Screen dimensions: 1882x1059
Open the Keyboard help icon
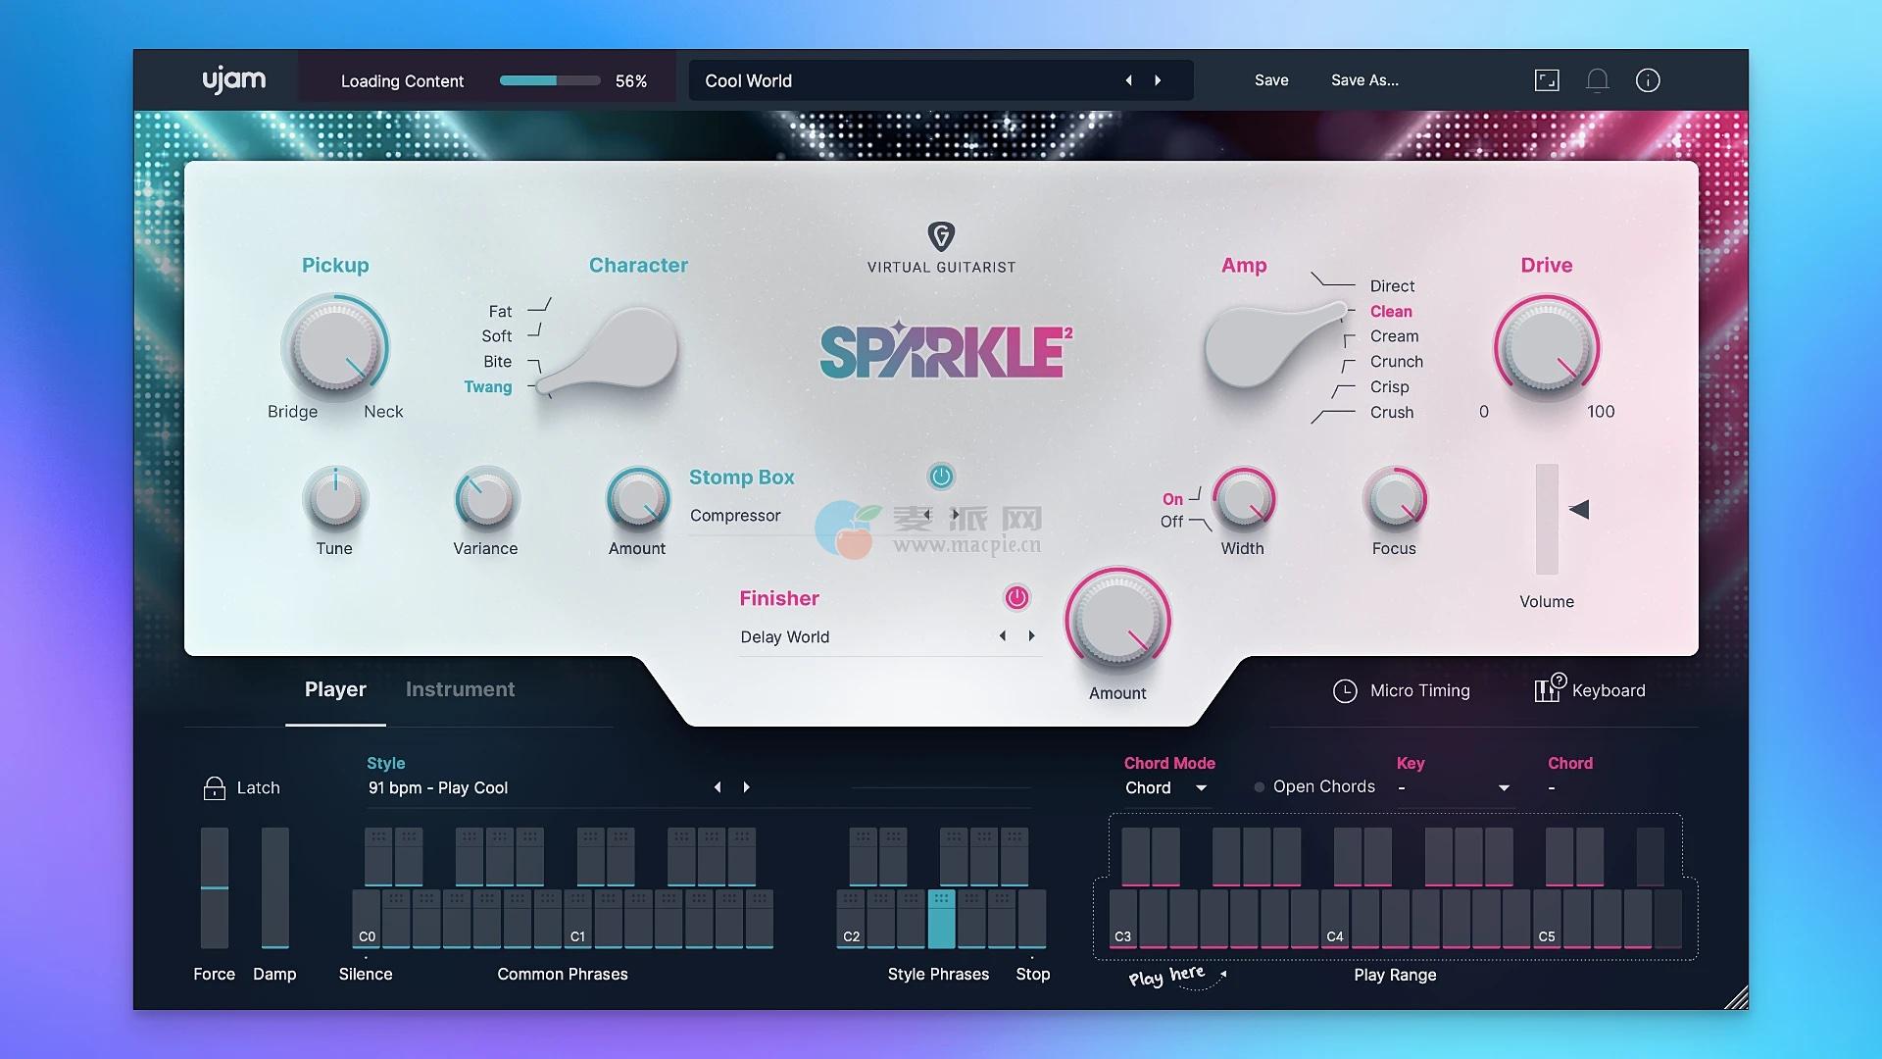coord(1549,689)
